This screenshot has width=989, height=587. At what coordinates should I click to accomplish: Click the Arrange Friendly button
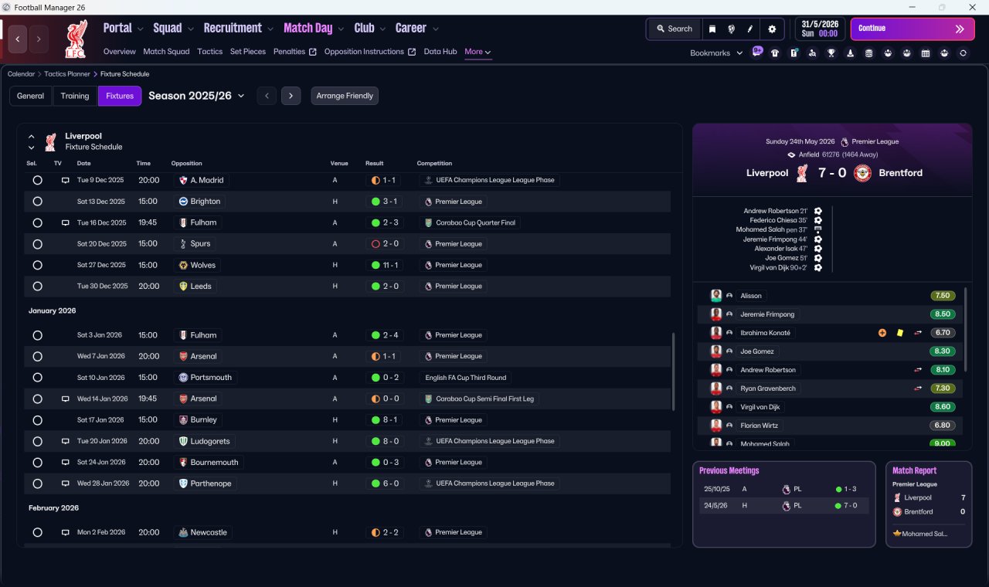point(345,96)
